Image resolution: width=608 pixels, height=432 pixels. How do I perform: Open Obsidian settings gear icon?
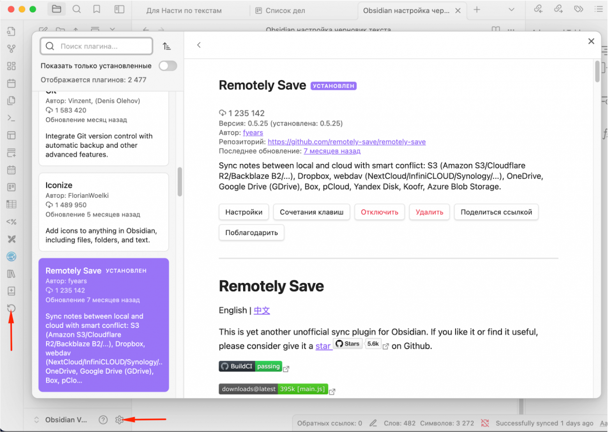[x=119, y=420]
